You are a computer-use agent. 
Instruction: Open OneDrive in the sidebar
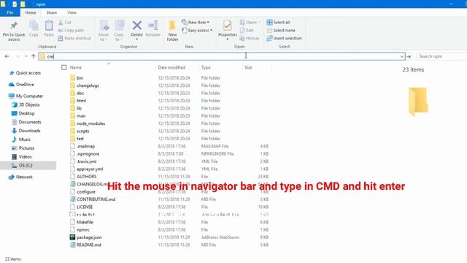(x=21, y=85)
